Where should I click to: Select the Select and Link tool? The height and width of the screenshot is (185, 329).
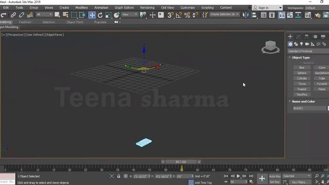pyautogui.click(x=13, y=15)
